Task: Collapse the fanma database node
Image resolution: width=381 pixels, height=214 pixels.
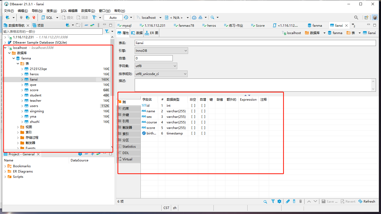Action: (13, 58)
